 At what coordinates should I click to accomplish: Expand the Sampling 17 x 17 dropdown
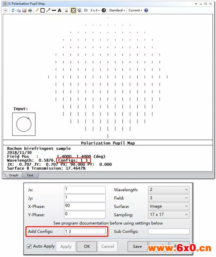tap(168, 215)
